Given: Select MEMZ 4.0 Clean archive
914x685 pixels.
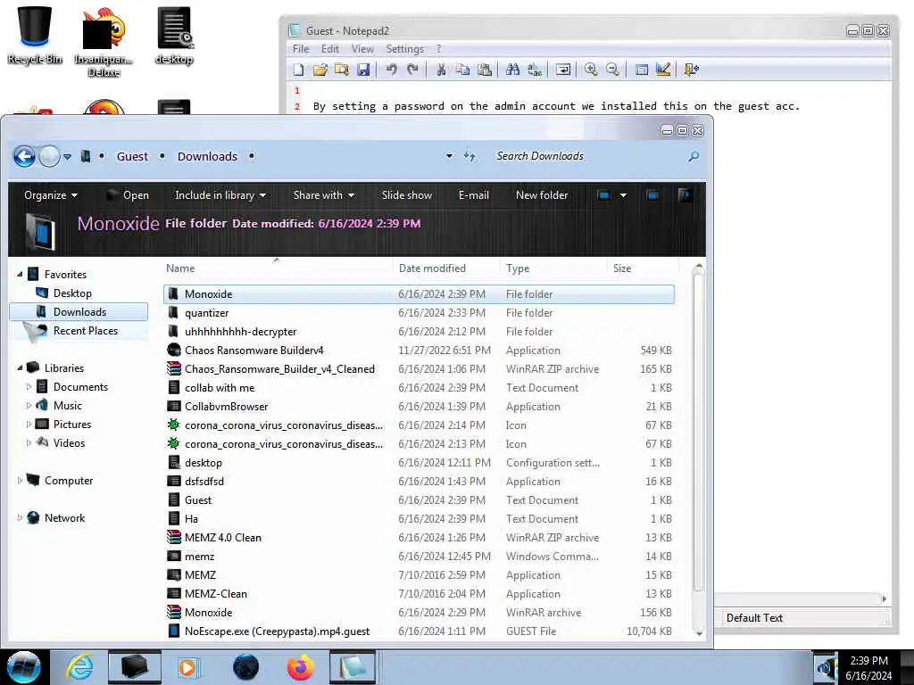Looking at the screenshot, I should point(419,537).
